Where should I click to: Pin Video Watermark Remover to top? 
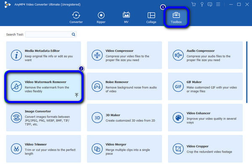[x=76, y=95]
